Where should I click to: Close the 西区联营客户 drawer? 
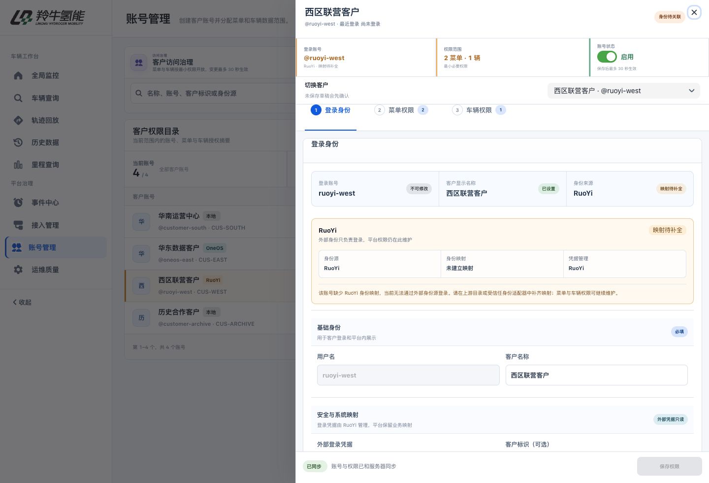click(x=694, y=12)
